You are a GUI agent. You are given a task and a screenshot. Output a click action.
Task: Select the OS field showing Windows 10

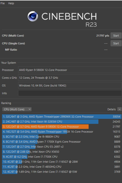(70, 85)
